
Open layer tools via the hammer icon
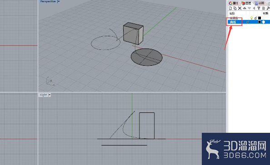tap(268, 8)
